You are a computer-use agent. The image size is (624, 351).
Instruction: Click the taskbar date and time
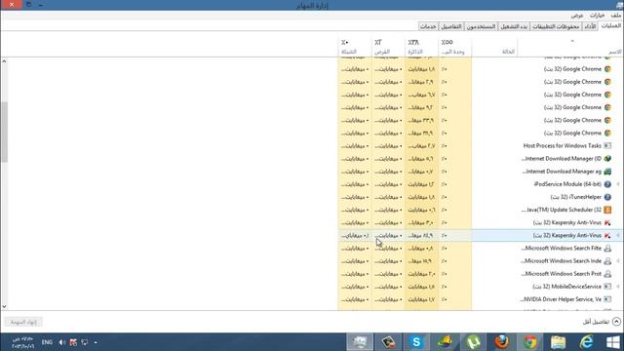(22, 342)
